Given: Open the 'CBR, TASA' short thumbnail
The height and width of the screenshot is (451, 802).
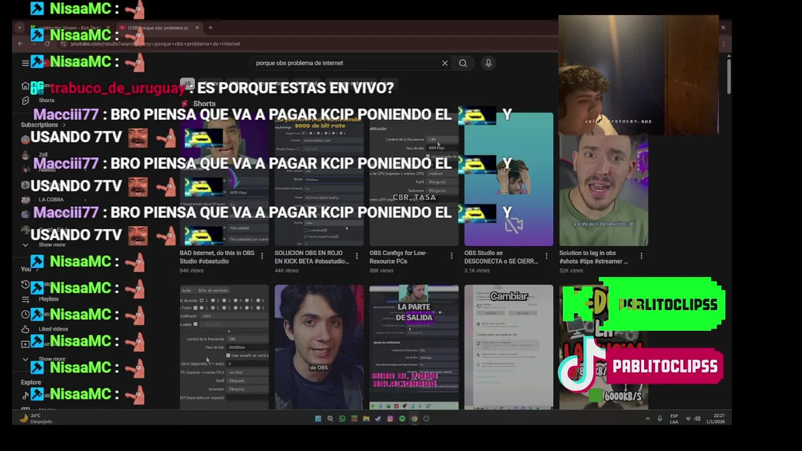Looking at the screenshot, I should (x=414, y=179).
